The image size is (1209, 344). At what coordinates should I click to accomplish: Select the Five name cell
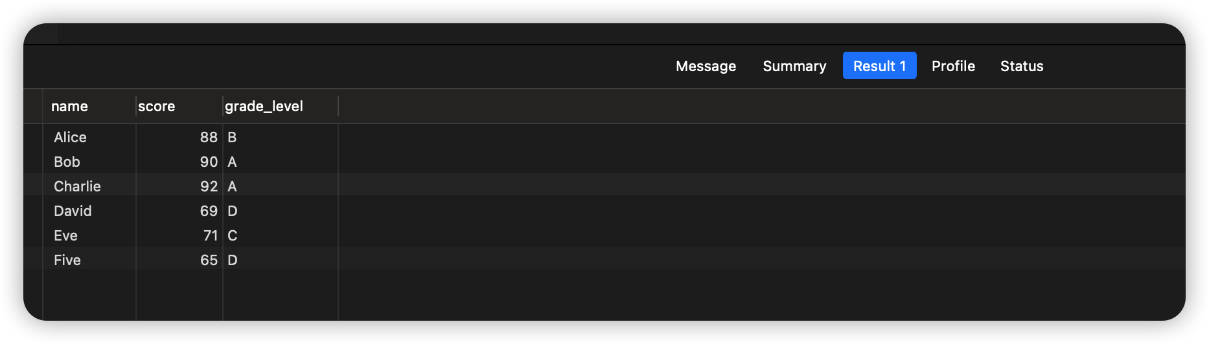[67, 260]
